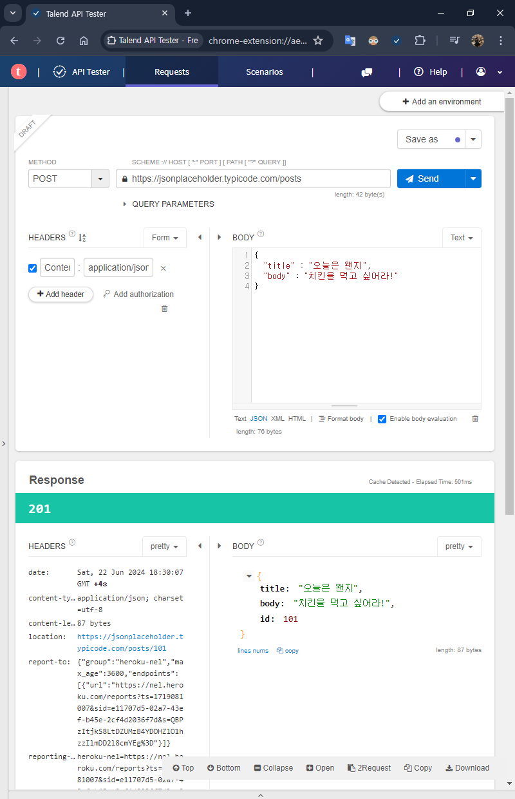
Task: Click the Talend logo icon
Action: coord(19,72)
